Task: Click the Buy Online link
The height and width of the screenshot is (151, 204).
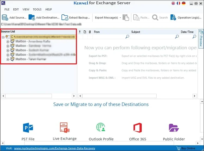Action: pyautogui.click(x=188, y=148)
